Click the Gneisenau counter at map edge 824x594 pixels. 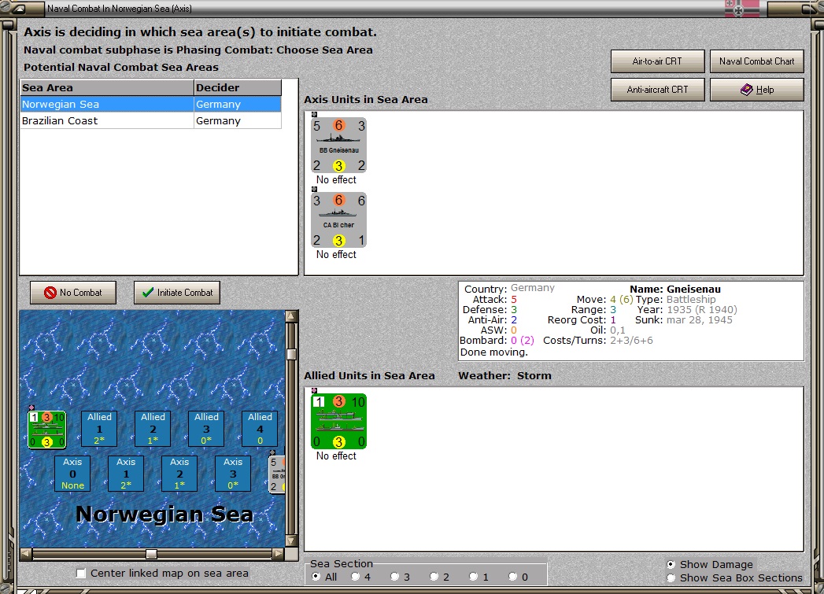277,474
